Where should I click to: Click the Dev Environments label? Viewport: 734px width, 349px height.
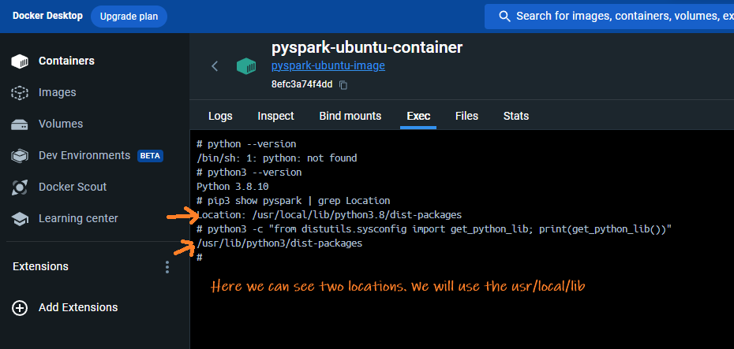pyautogui.click(x=84, y=155)
